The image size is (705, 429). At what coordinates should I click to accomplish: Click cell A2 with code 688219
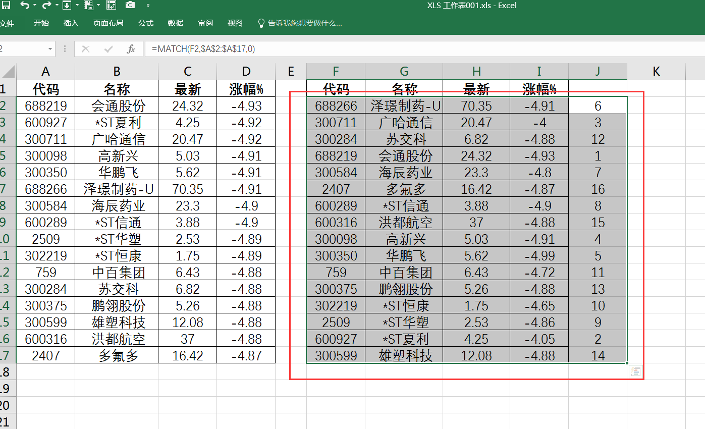46,105
